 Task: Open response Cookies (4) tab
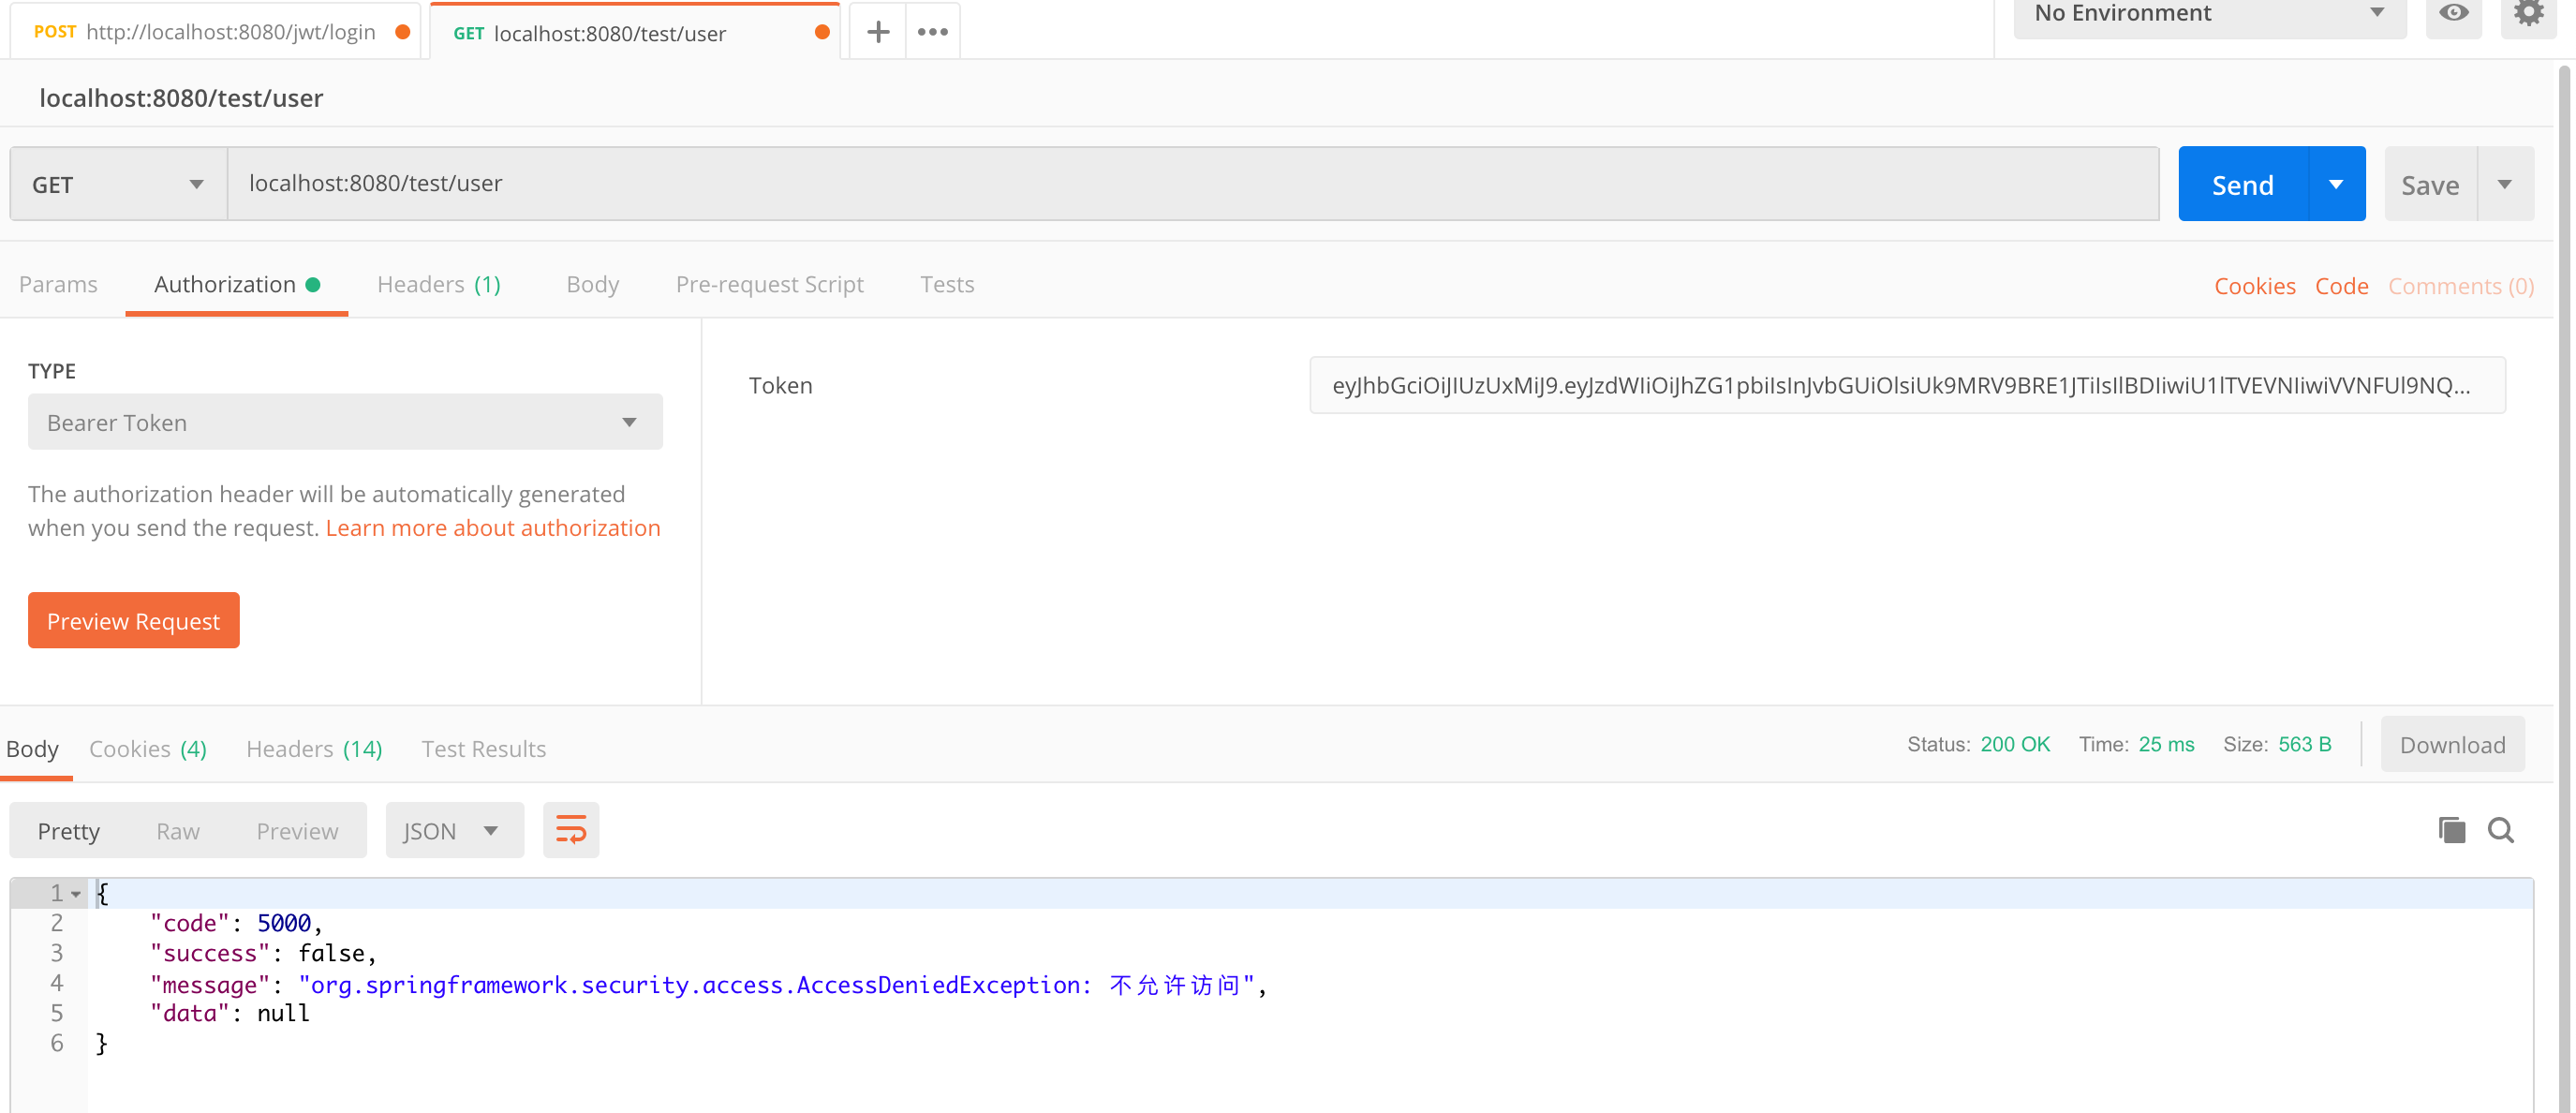click(x=147, y=749)
